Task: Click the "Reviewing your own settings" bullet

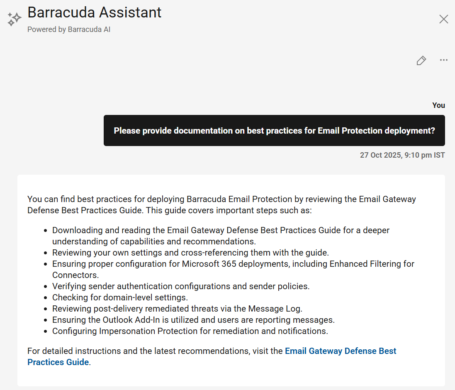Action: pyautogui.click(x=190, y=253)
